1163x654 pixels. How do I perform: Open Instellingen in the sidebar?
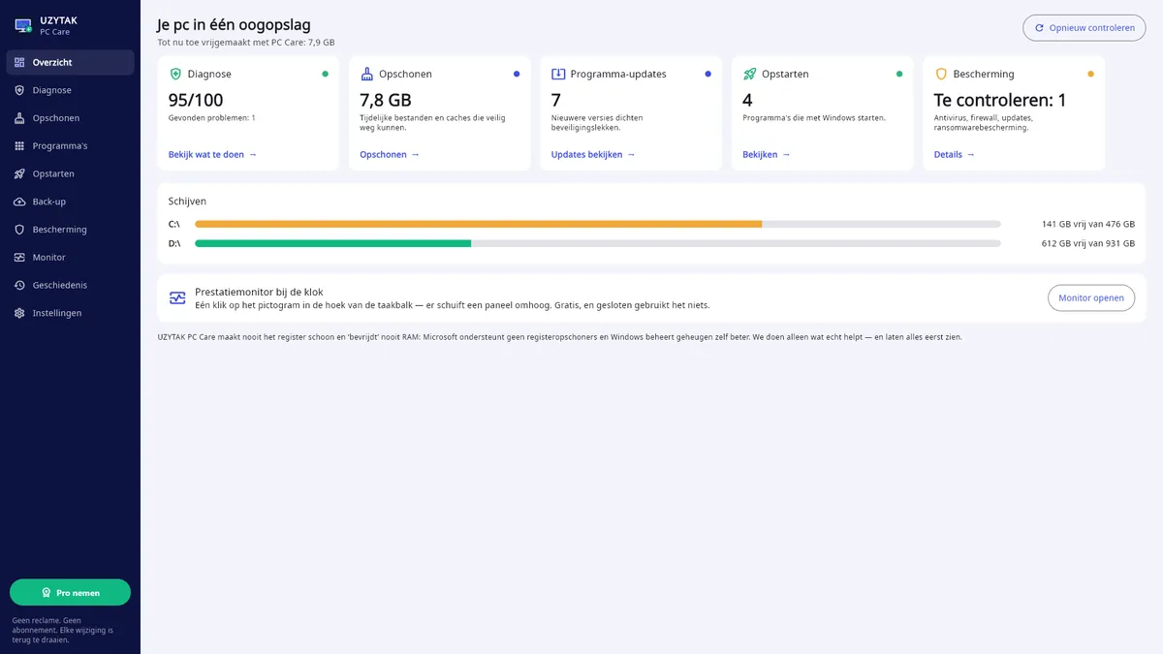(70, 313)
